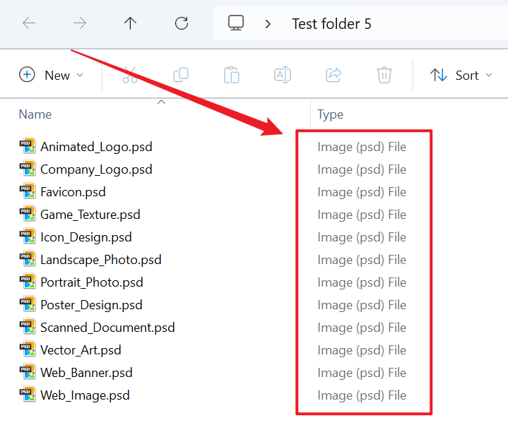Select Company_Logo.psd file name
Screen dimensions: 508x425
tap(96, 169)
